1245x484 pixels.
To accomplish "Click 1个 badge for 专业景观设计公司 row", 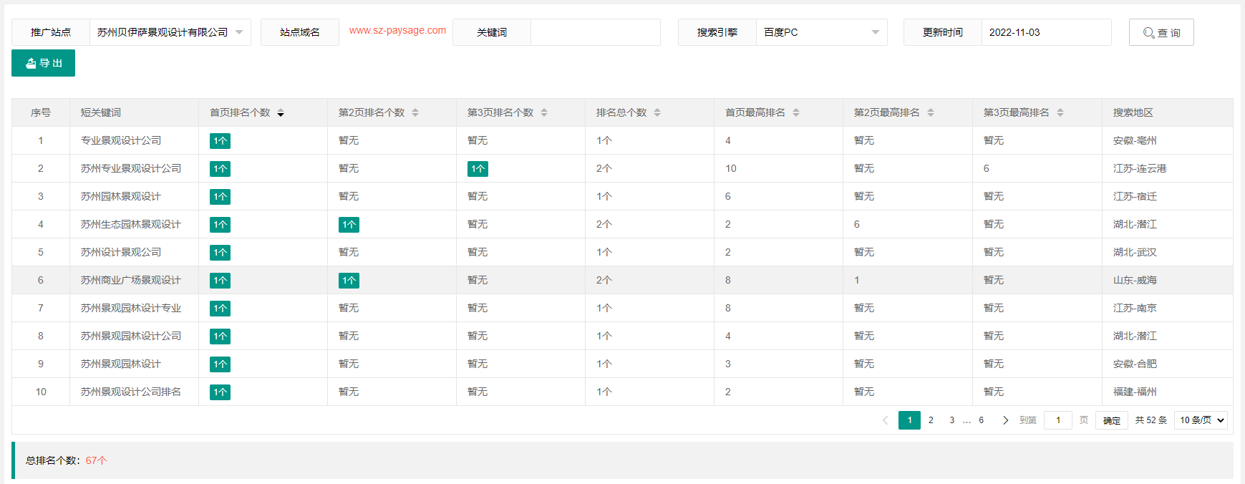I will (x=220, y=141).
